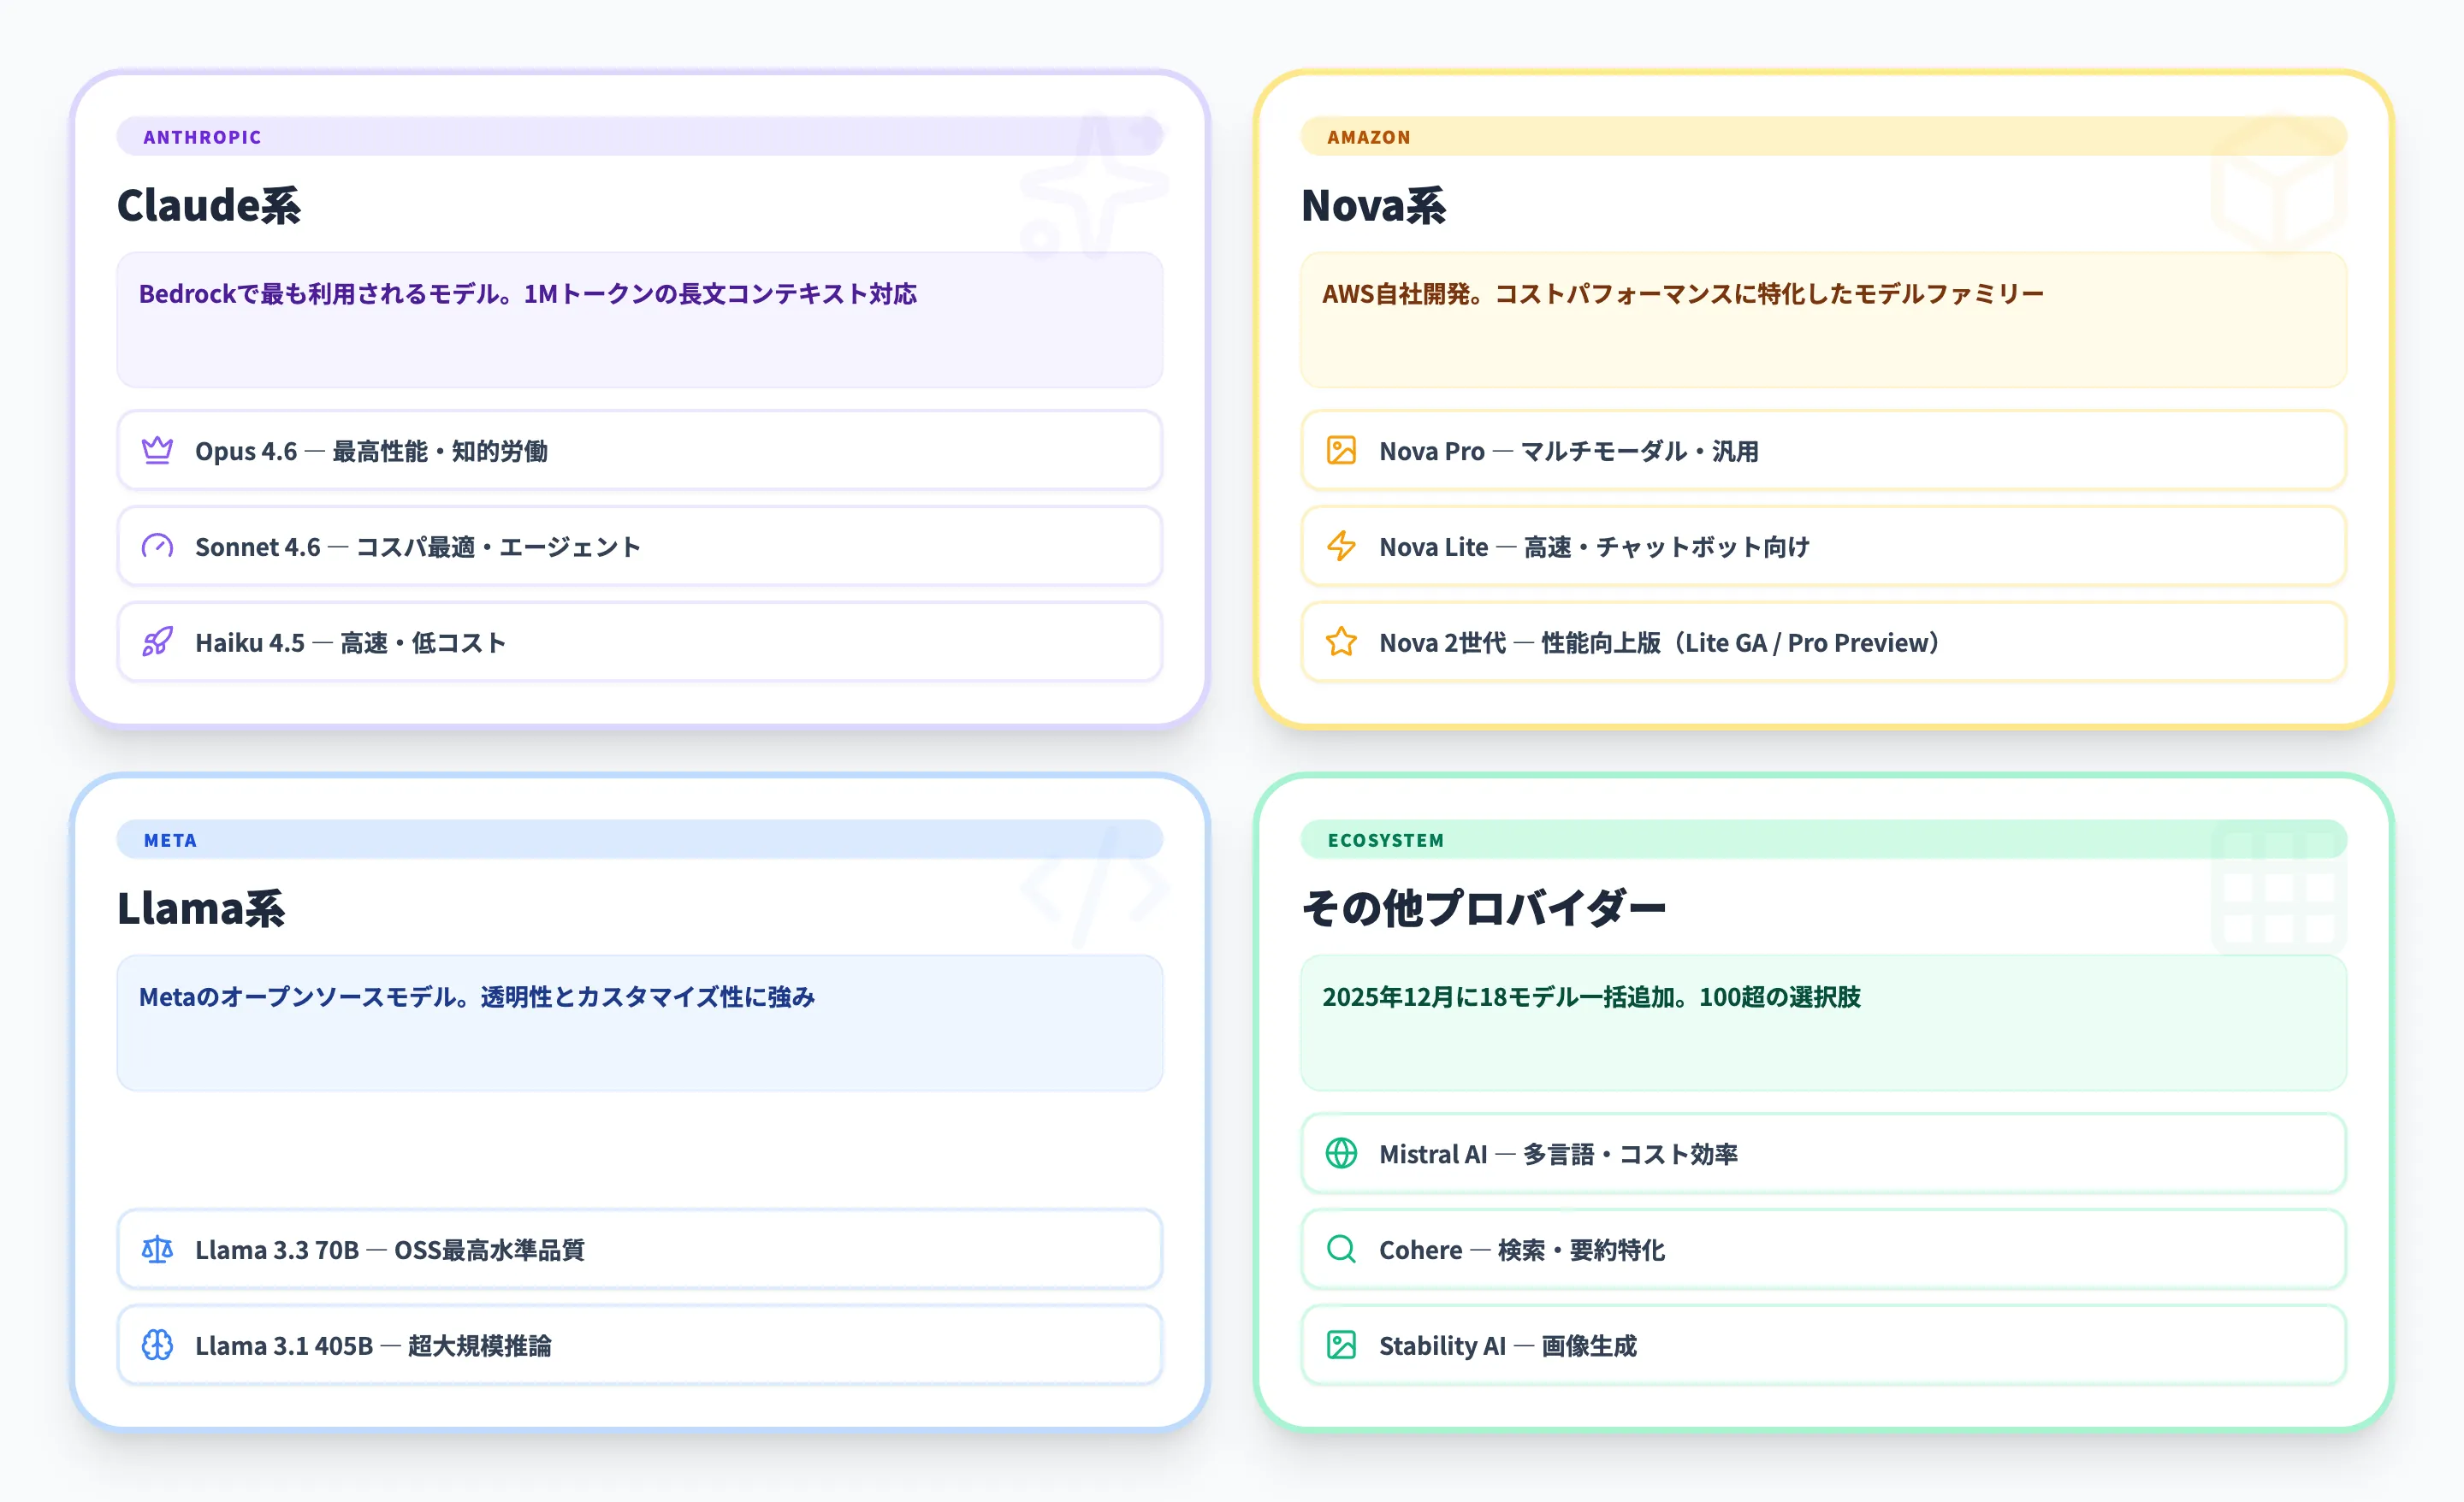This screenshot has height=1502, width=2464.
Task: Select the Mistral AI — 多言語・コスト効率 text
Action: (x=1558, y=1154)
